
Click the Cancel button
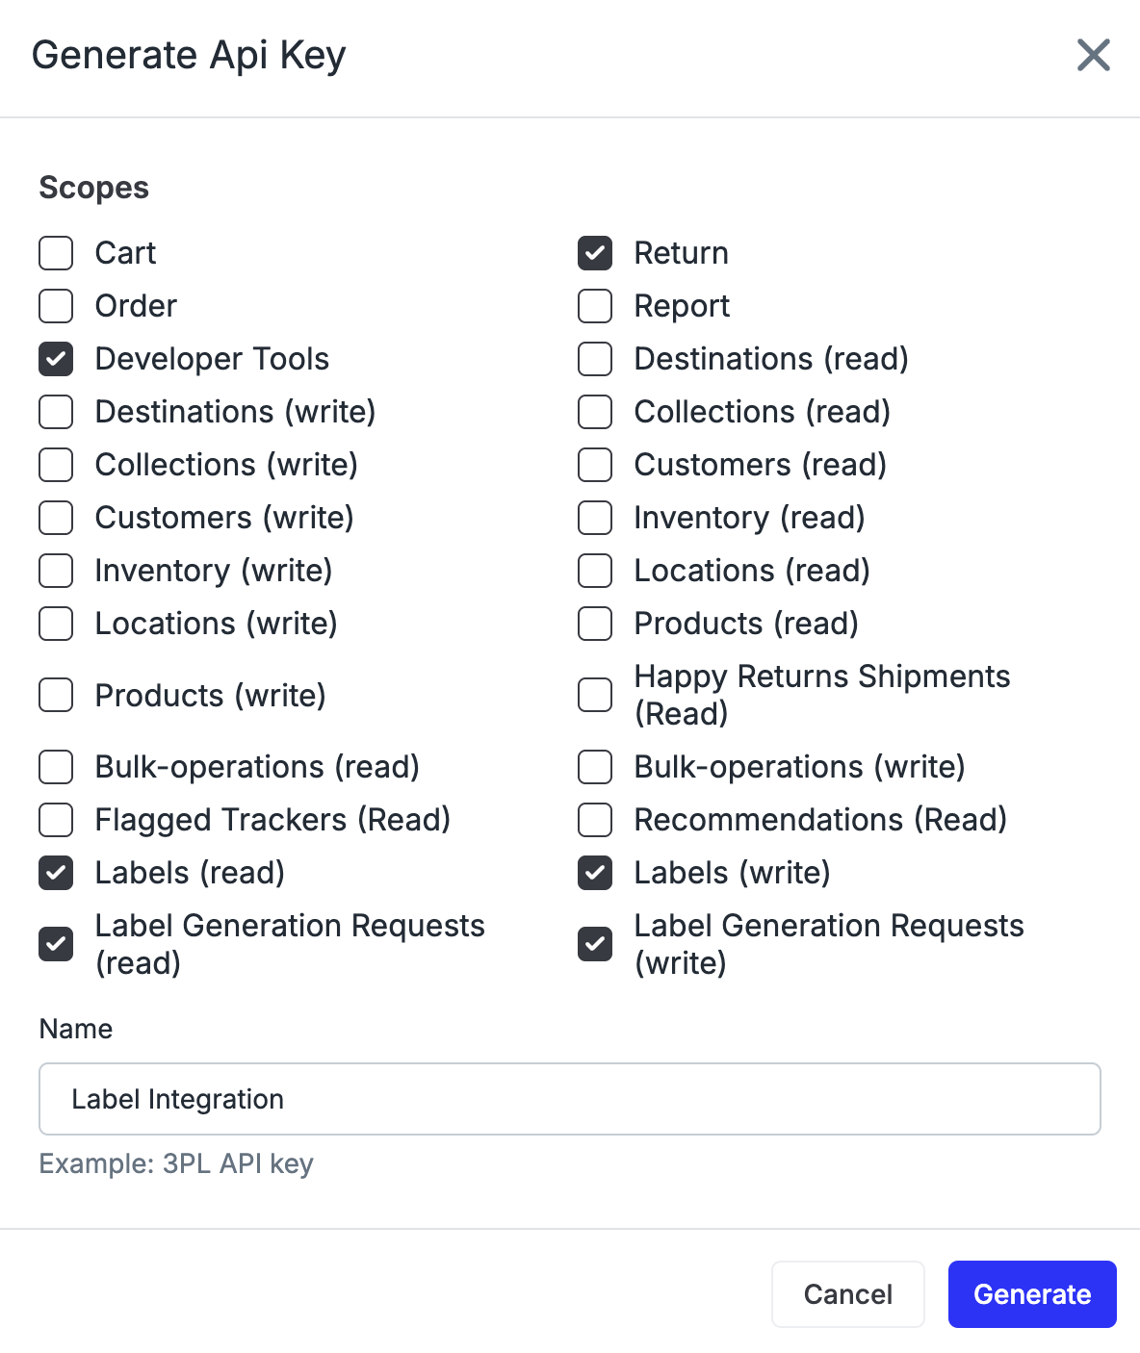point(848,1294)
